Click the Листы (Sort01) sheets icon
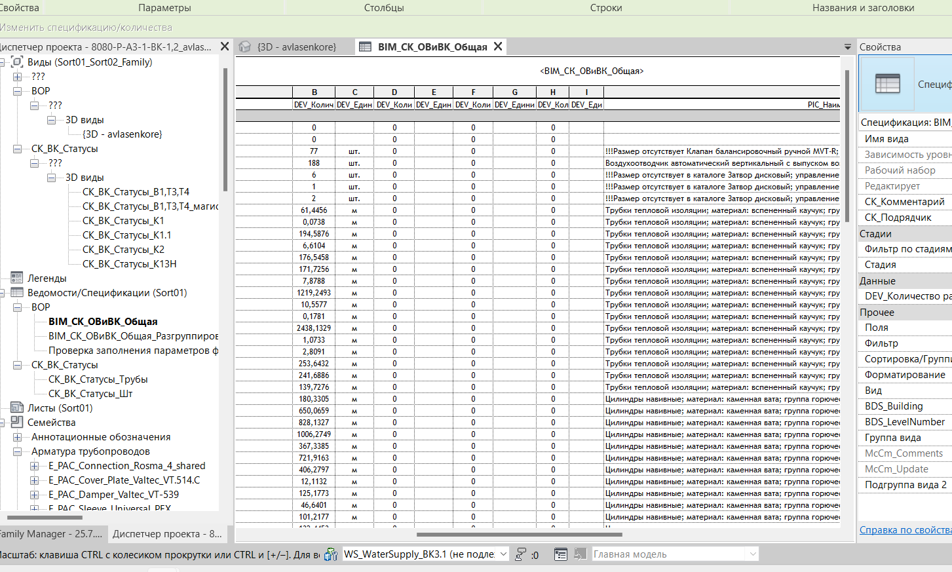This screenshot has width=952, height=572. (17, 408)
